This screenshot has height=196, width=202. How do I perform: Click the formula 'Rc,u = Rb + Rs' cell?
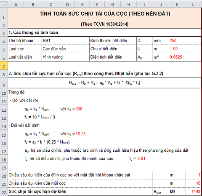click(104, 83)
